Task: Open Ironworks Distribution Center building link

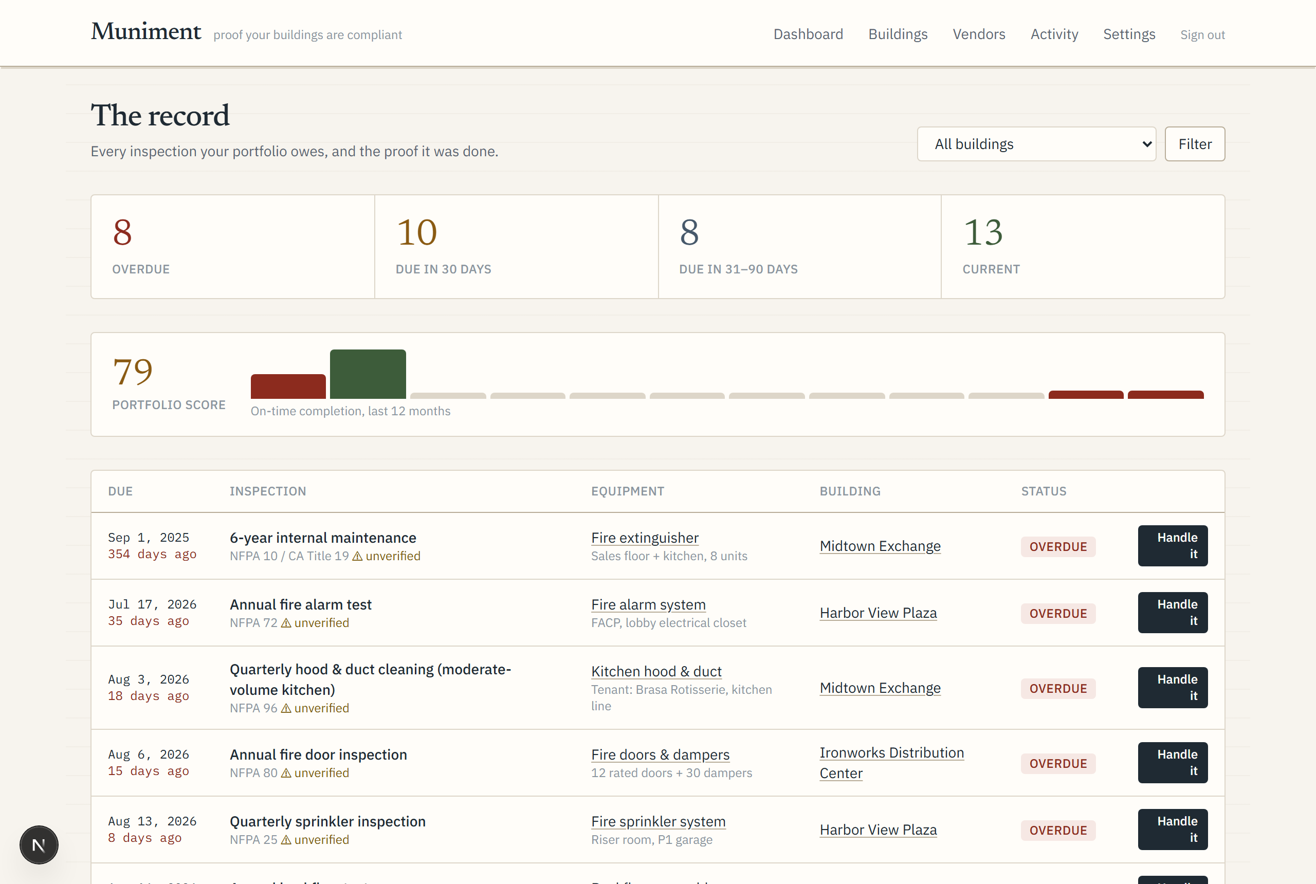Action: (x=891, y=763)
